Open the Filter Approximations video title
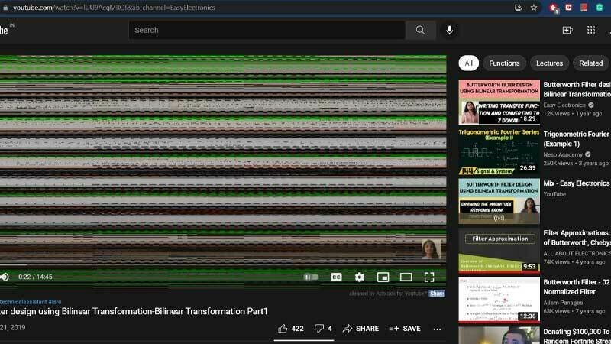Screen dimensions: 611x344 (x=577, y=238)
